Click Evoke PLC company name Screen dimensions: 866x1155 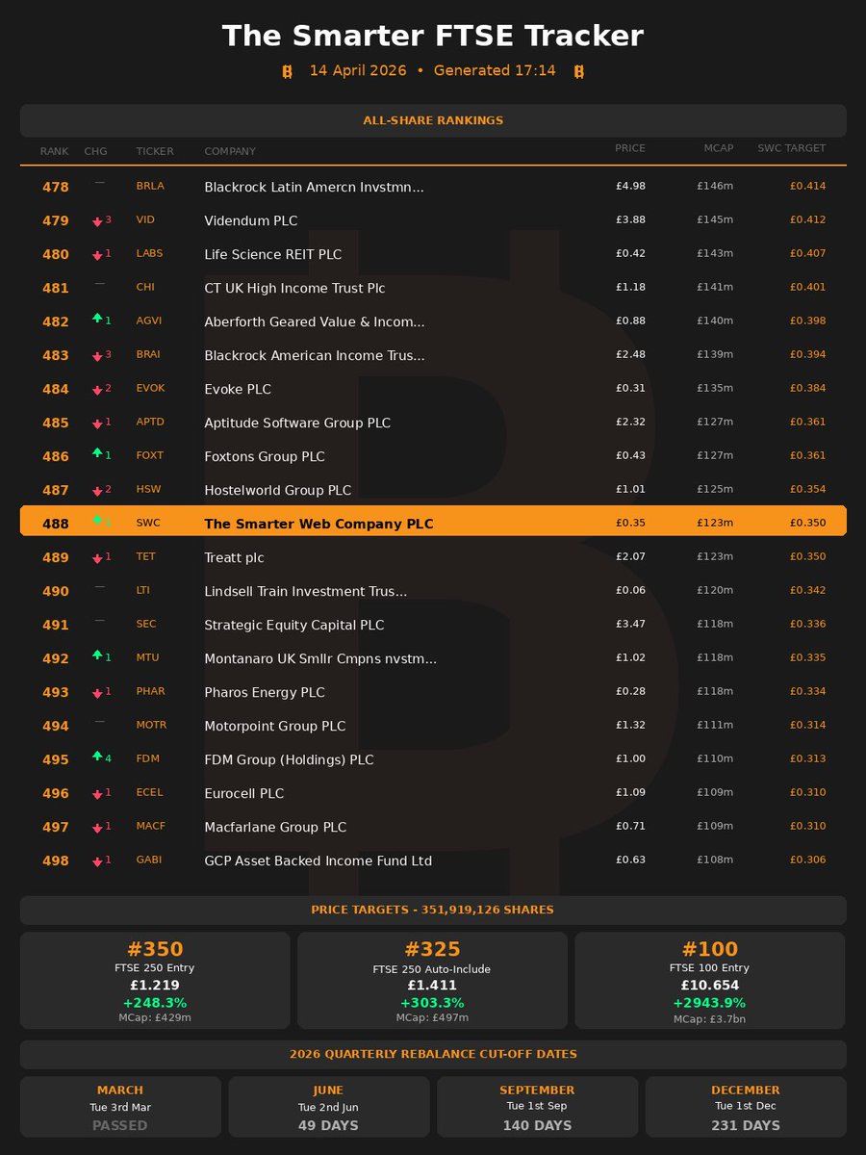coord(238,389)
